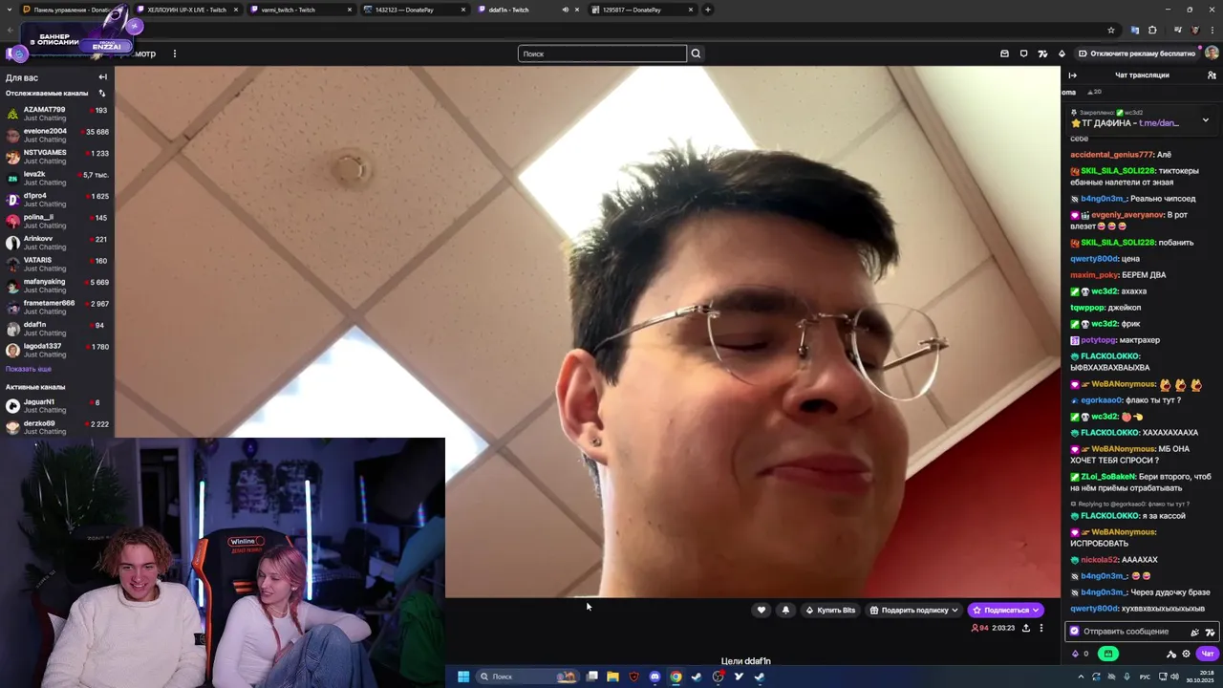Click the green channel points chest
This screenshot has width=1223, height=688.
click(1108, 654)
